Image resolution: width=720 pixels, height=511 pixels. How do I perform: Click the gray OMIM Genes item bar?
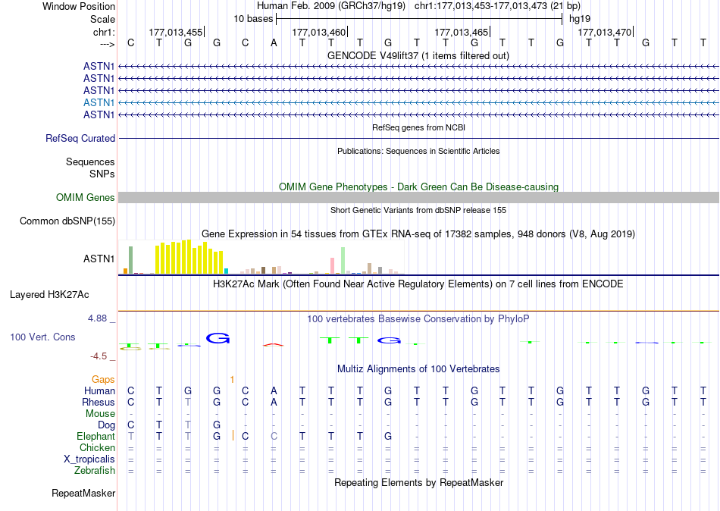click(x=418, y=198)
